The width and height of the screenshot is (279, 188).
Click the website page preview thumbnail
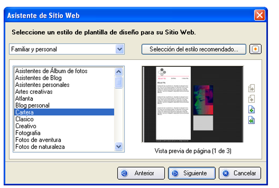[192, 104]
